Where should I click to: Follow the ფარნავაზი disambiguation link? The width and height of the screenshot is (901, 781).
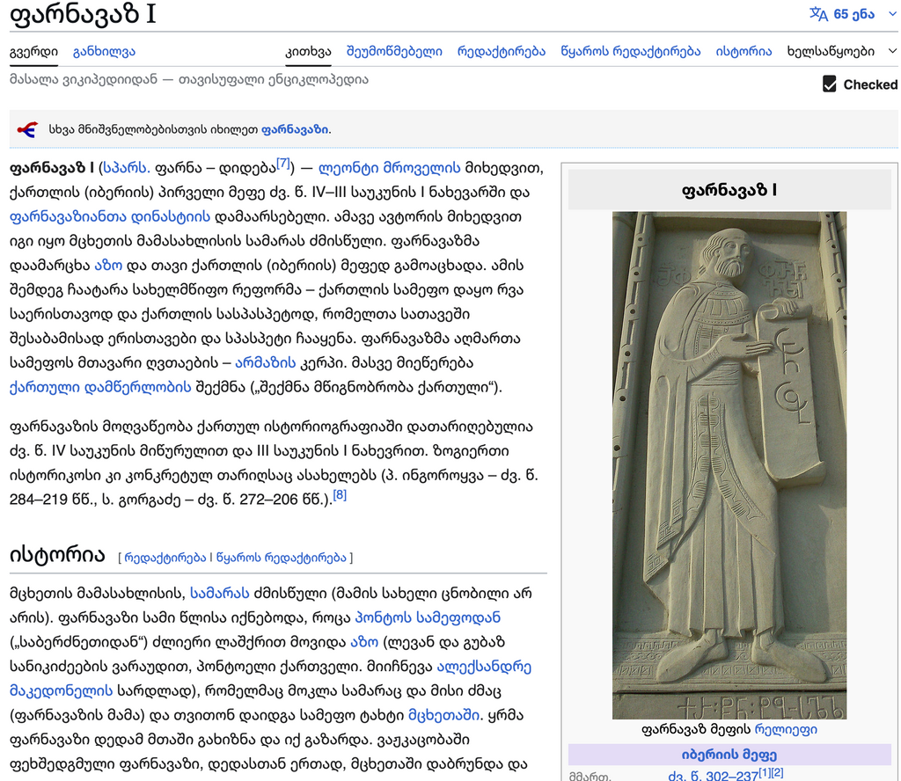pyautogui.click(x=295, y=130)
